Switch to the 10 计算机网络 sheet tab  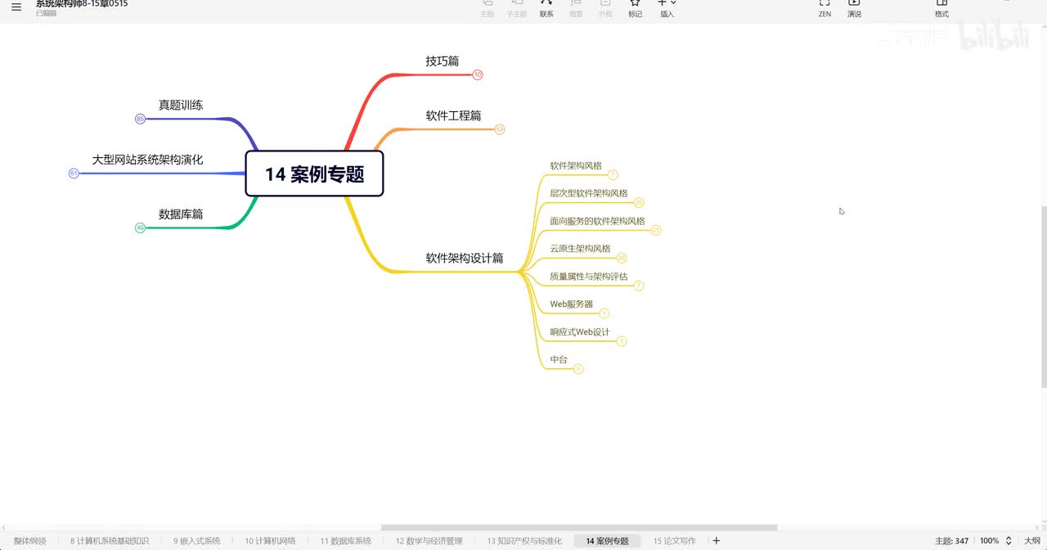(270, 541)
